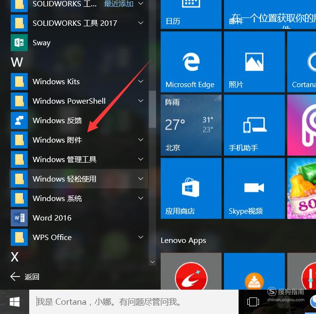The width and height of the screenshot is (316, 314).
Task: Click the Windows PowerShell folder icon
Action: coord(19,101)
